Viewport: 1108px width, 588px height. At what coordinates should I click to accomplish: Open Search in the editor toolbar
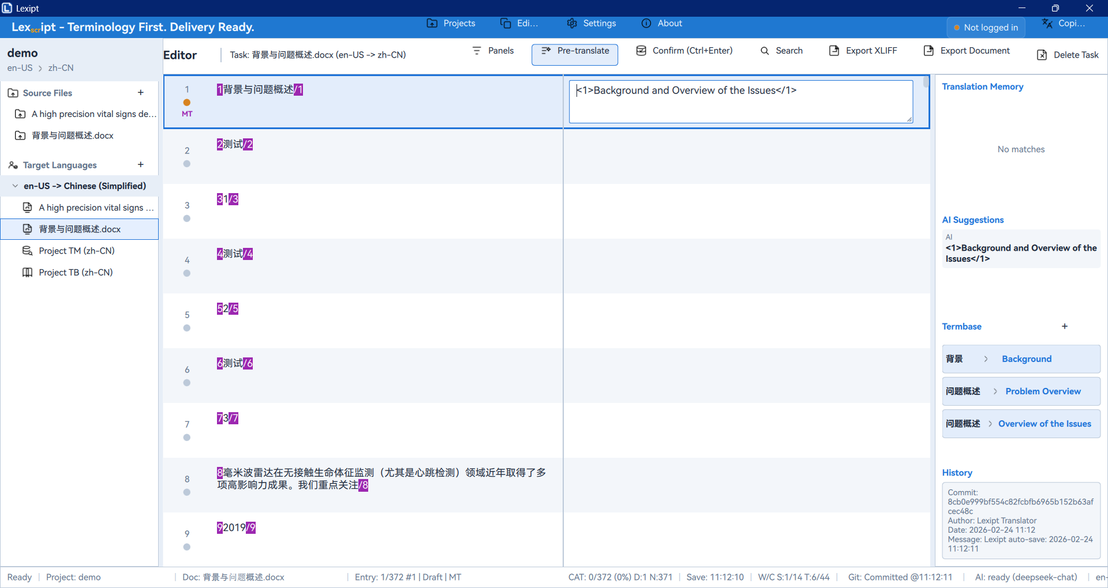(x=781, y=51)
